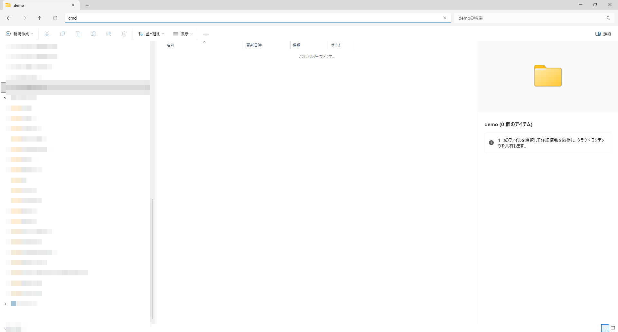Click the demoの検索 search box
618x332 pixels.
(529, 18)
